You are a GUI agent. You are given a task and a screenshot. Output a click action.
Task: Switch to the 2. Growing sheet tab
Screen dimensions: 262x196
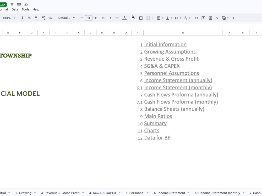(23, 193)
